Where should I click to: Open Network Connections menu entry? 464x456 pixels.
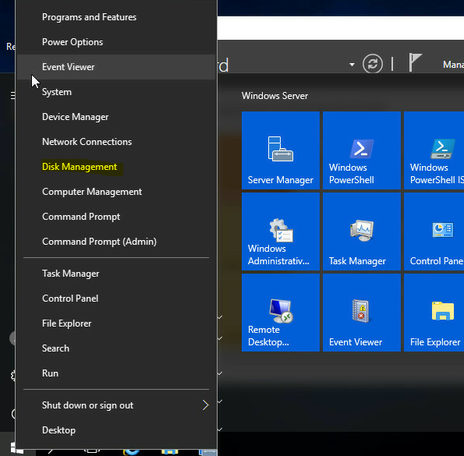(x=116, y=142)
